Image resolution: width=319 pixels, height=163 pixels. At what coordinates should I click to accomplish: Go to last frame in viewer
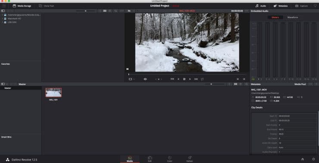[196, 79]
